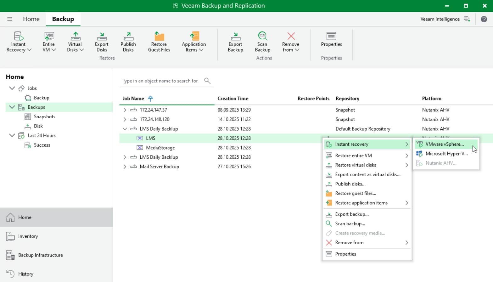Image resolution: width=493 pixels, height=282 pixels.
Task: Expand the 172.24.148.120 backup row
Action: coord(125,119)
